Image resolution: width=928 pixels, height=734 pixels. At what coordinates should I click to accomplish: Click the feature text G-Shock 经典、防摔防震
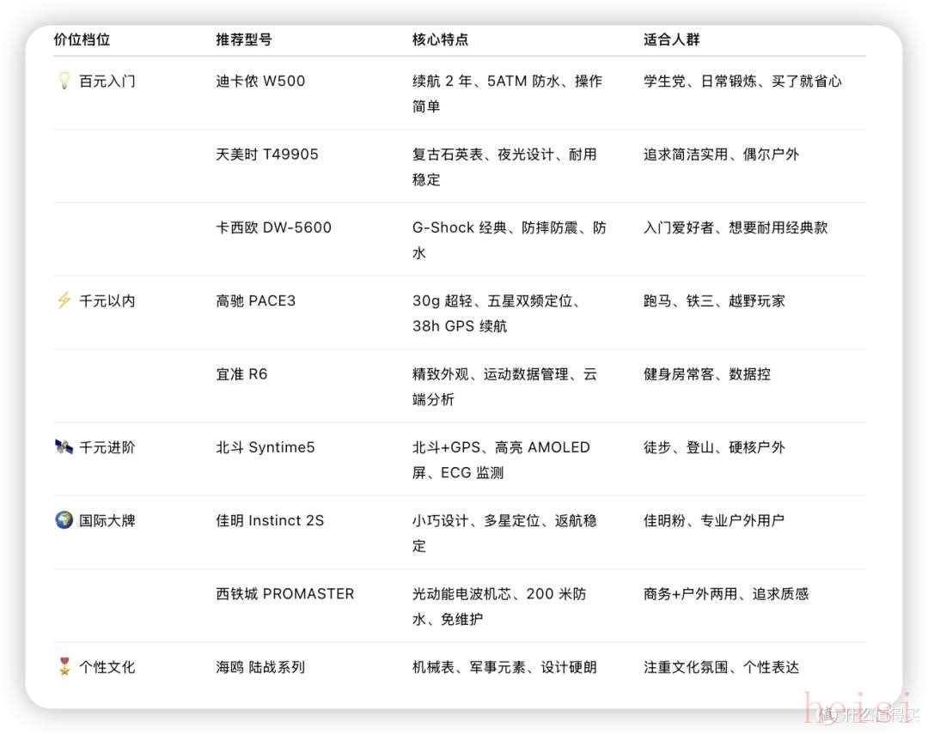(495, 227)
